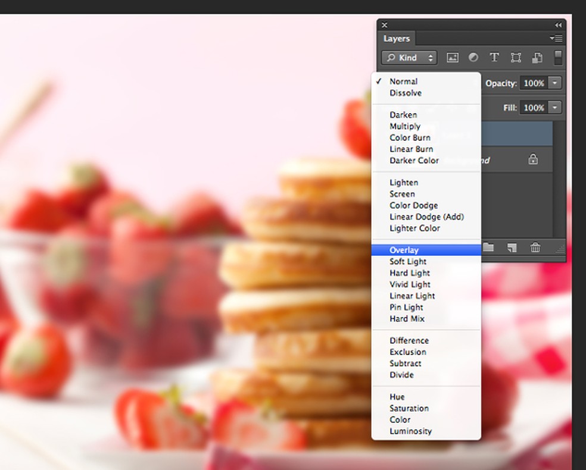This screenshot has height=470, width=586.
Task: Filter for type layers icon
Action: (494, 58)
